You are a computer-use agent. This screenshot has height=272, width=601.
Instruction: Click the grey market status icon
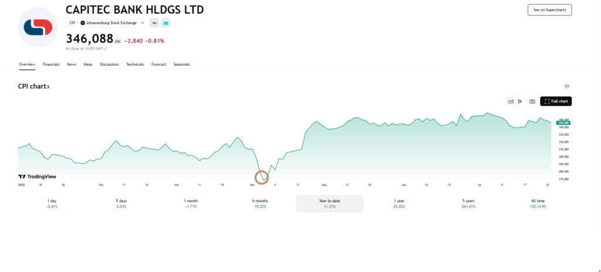(154, 23)
